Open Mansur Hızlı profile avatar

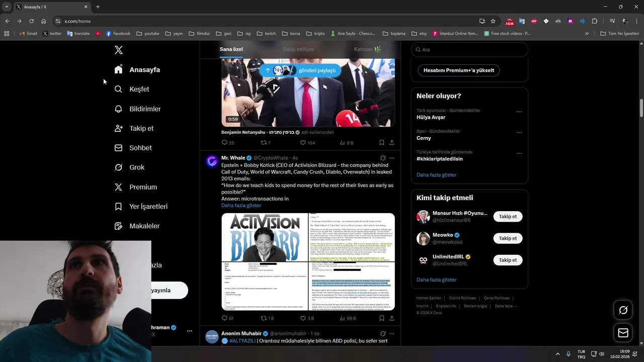pyautogui.click(x=423, y=217)
